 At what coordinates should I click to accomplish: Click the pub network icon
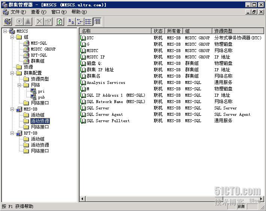(33, 97)
